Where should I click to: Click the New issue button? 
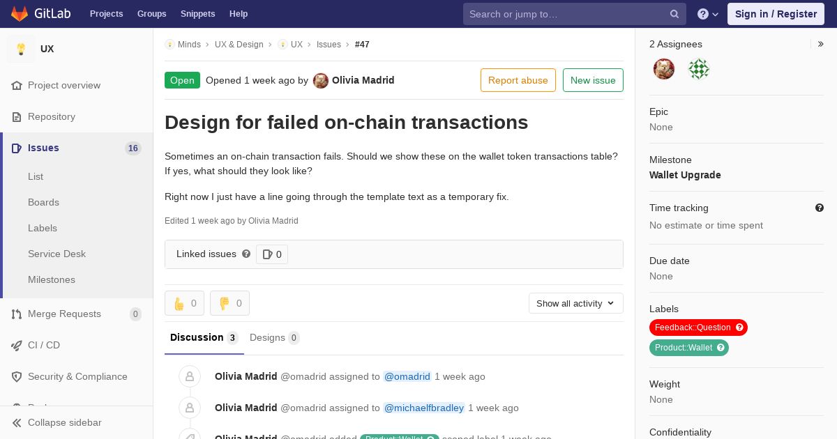593,80
